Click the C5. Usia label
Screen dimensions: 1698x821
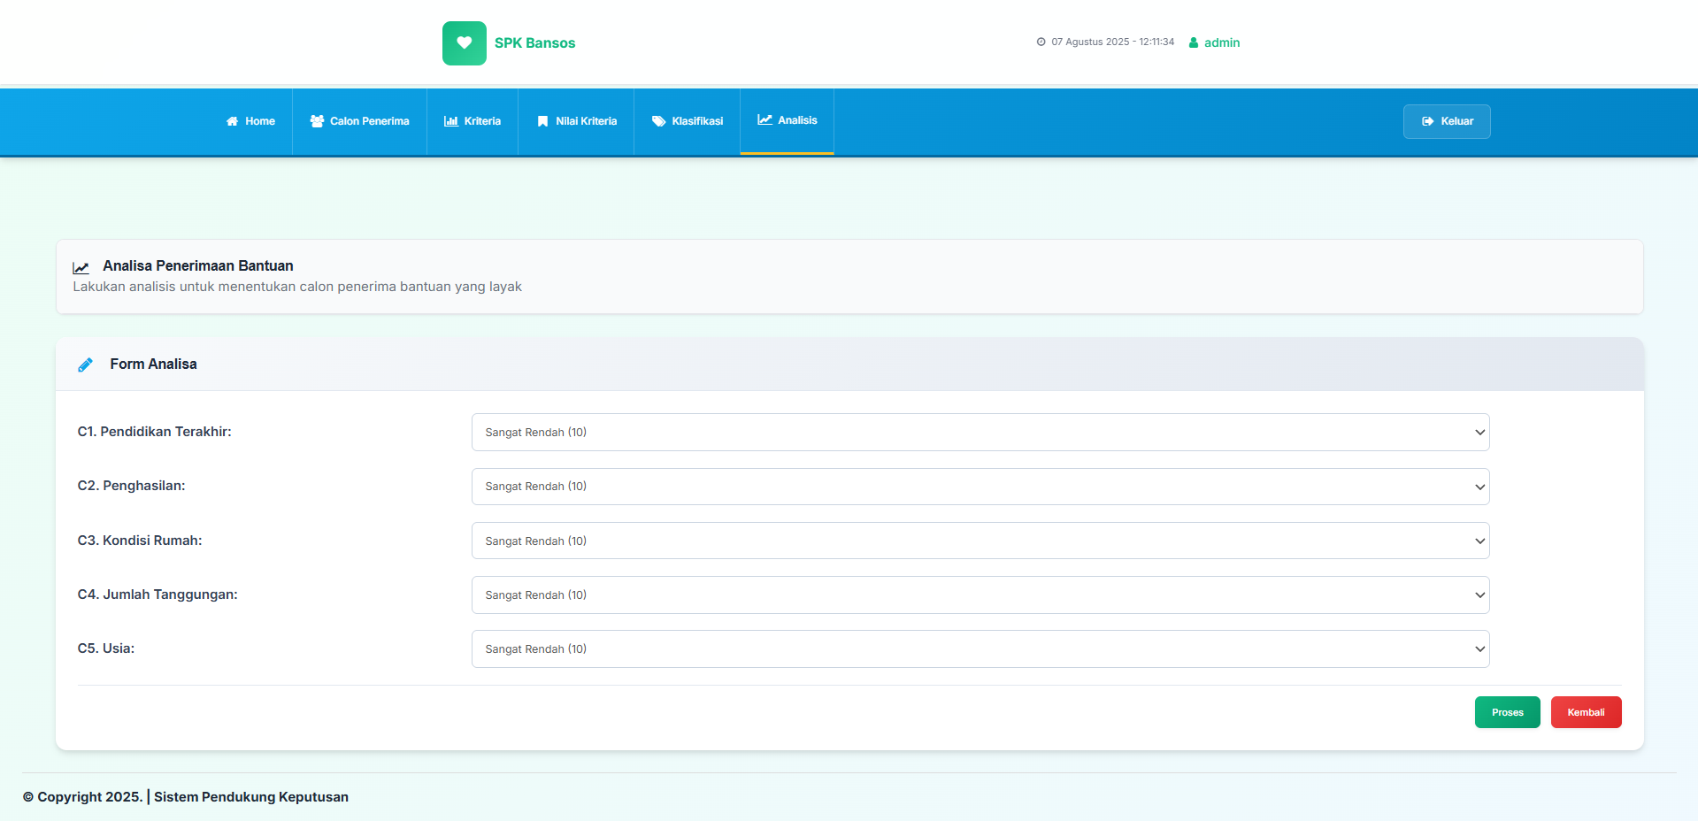click(x=106, y=648)
